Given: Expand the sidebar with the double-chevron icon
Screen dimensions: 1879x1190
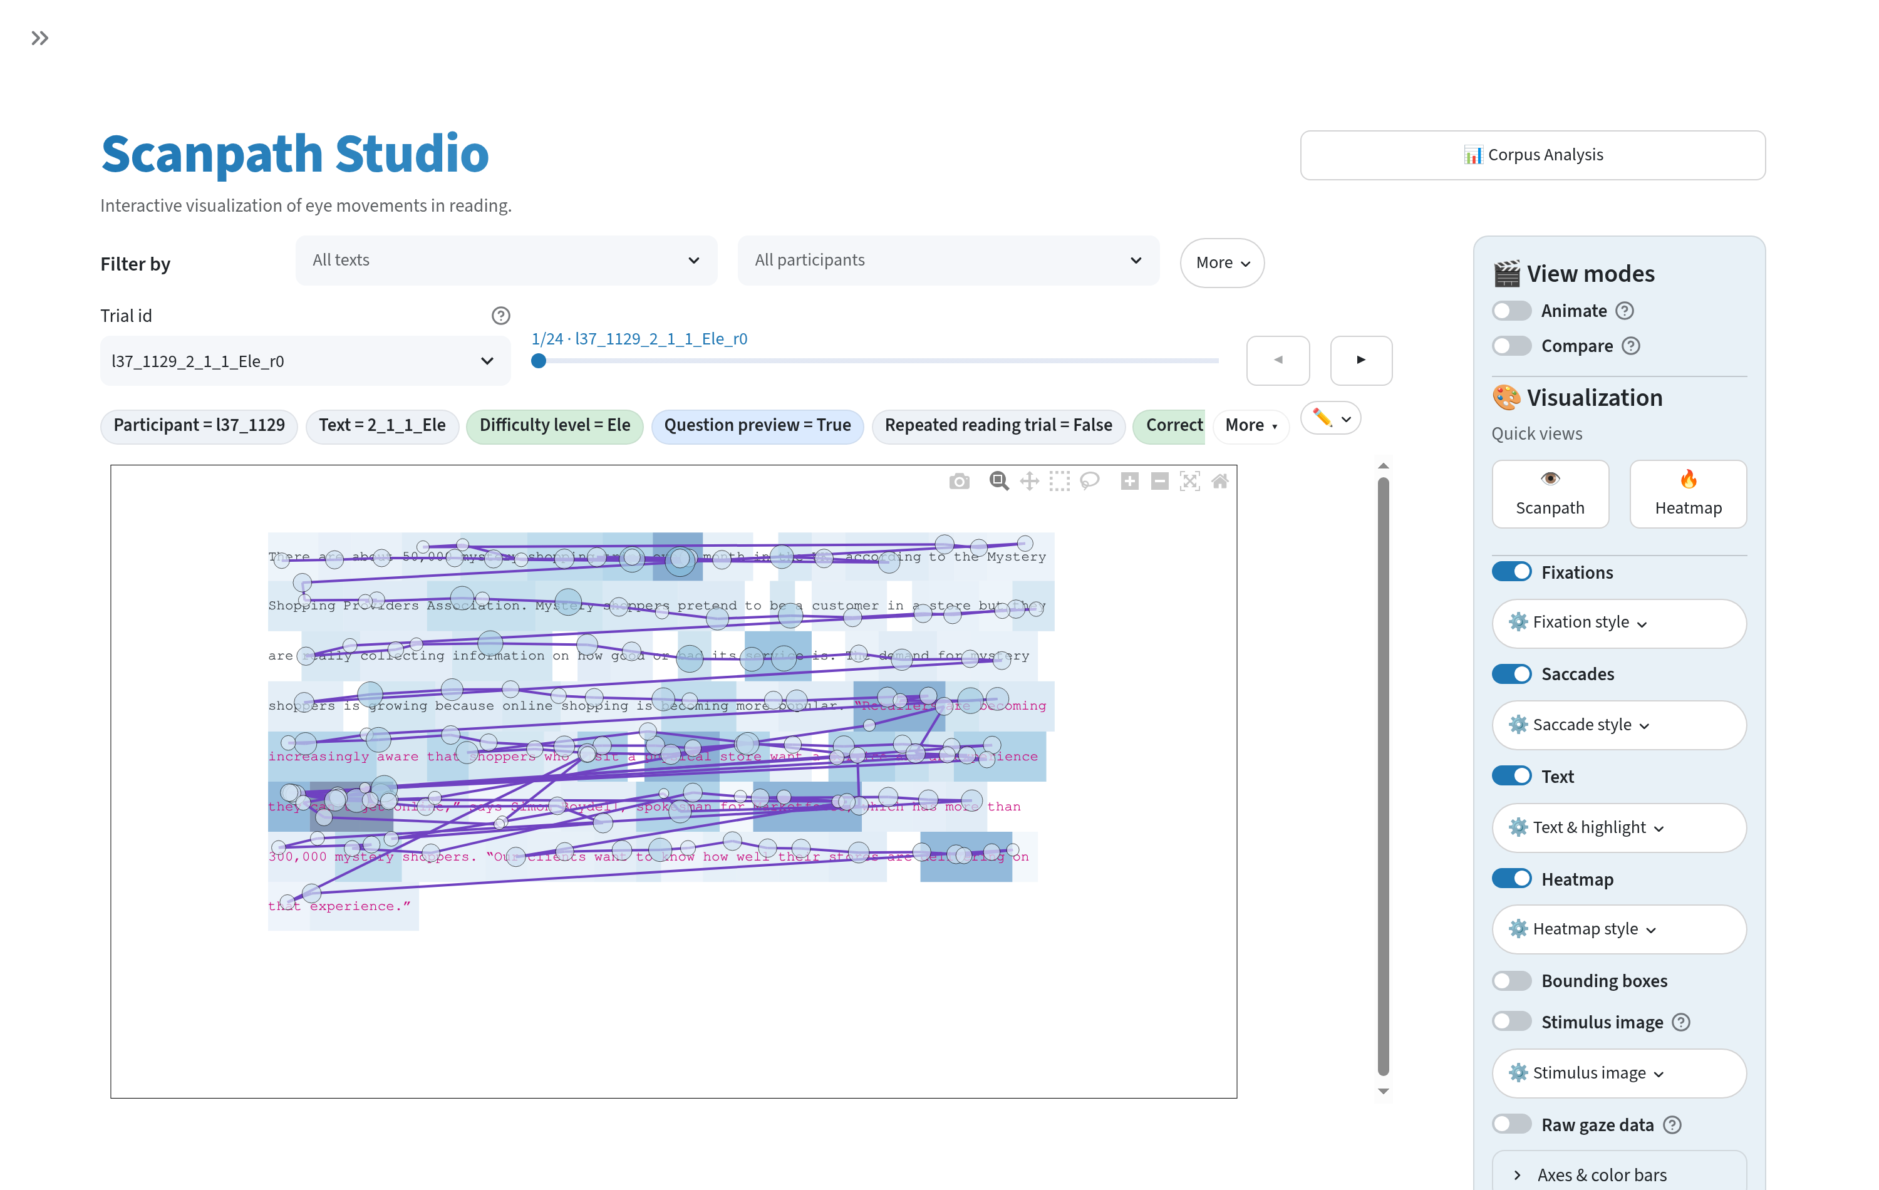Looking at the screenshot, I should (40, 38).
